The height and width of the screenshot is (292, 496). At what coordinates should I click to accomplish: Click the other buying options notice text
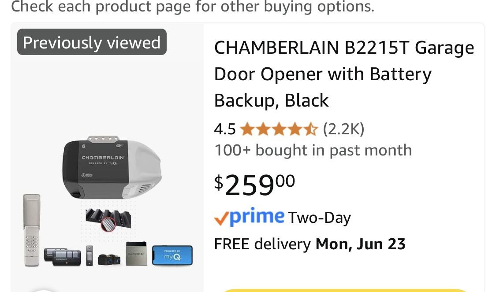[x=192, y=7]
